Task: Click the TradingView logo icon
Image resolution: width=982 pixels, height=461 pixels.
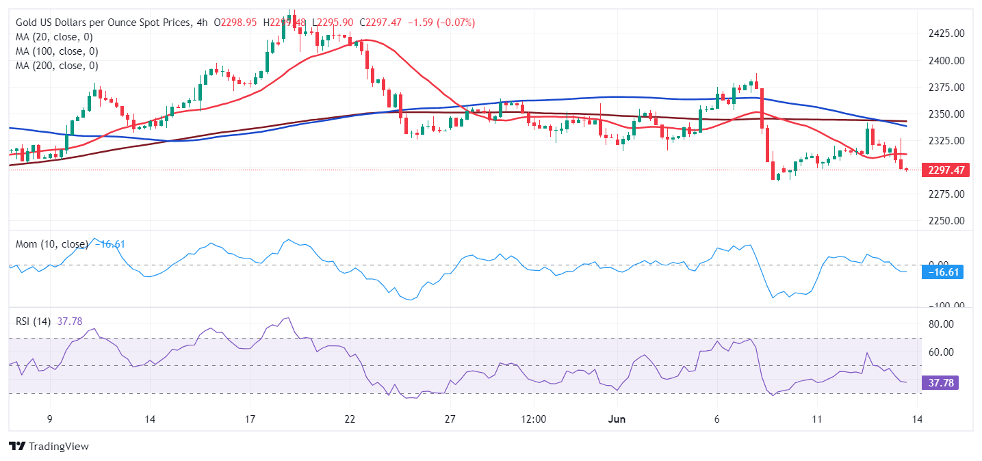Action: (x=16, y=447)
